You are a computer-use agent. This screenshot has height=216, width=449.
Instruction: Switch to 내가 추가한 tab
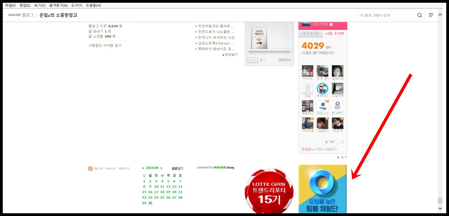click(311, 34)
